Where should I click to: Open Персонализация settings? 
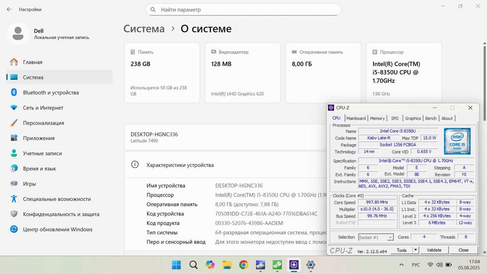pyautogui.click(x=59, y=123)
